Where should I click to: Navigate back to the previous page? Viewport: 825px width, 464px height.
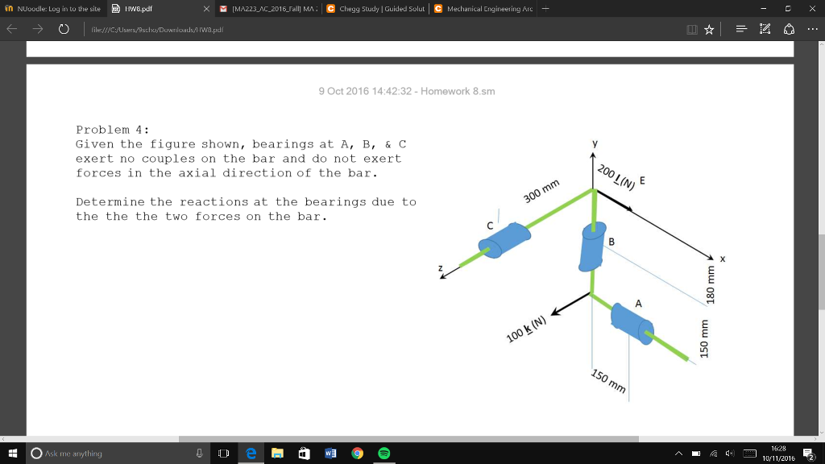click(12, 29)
